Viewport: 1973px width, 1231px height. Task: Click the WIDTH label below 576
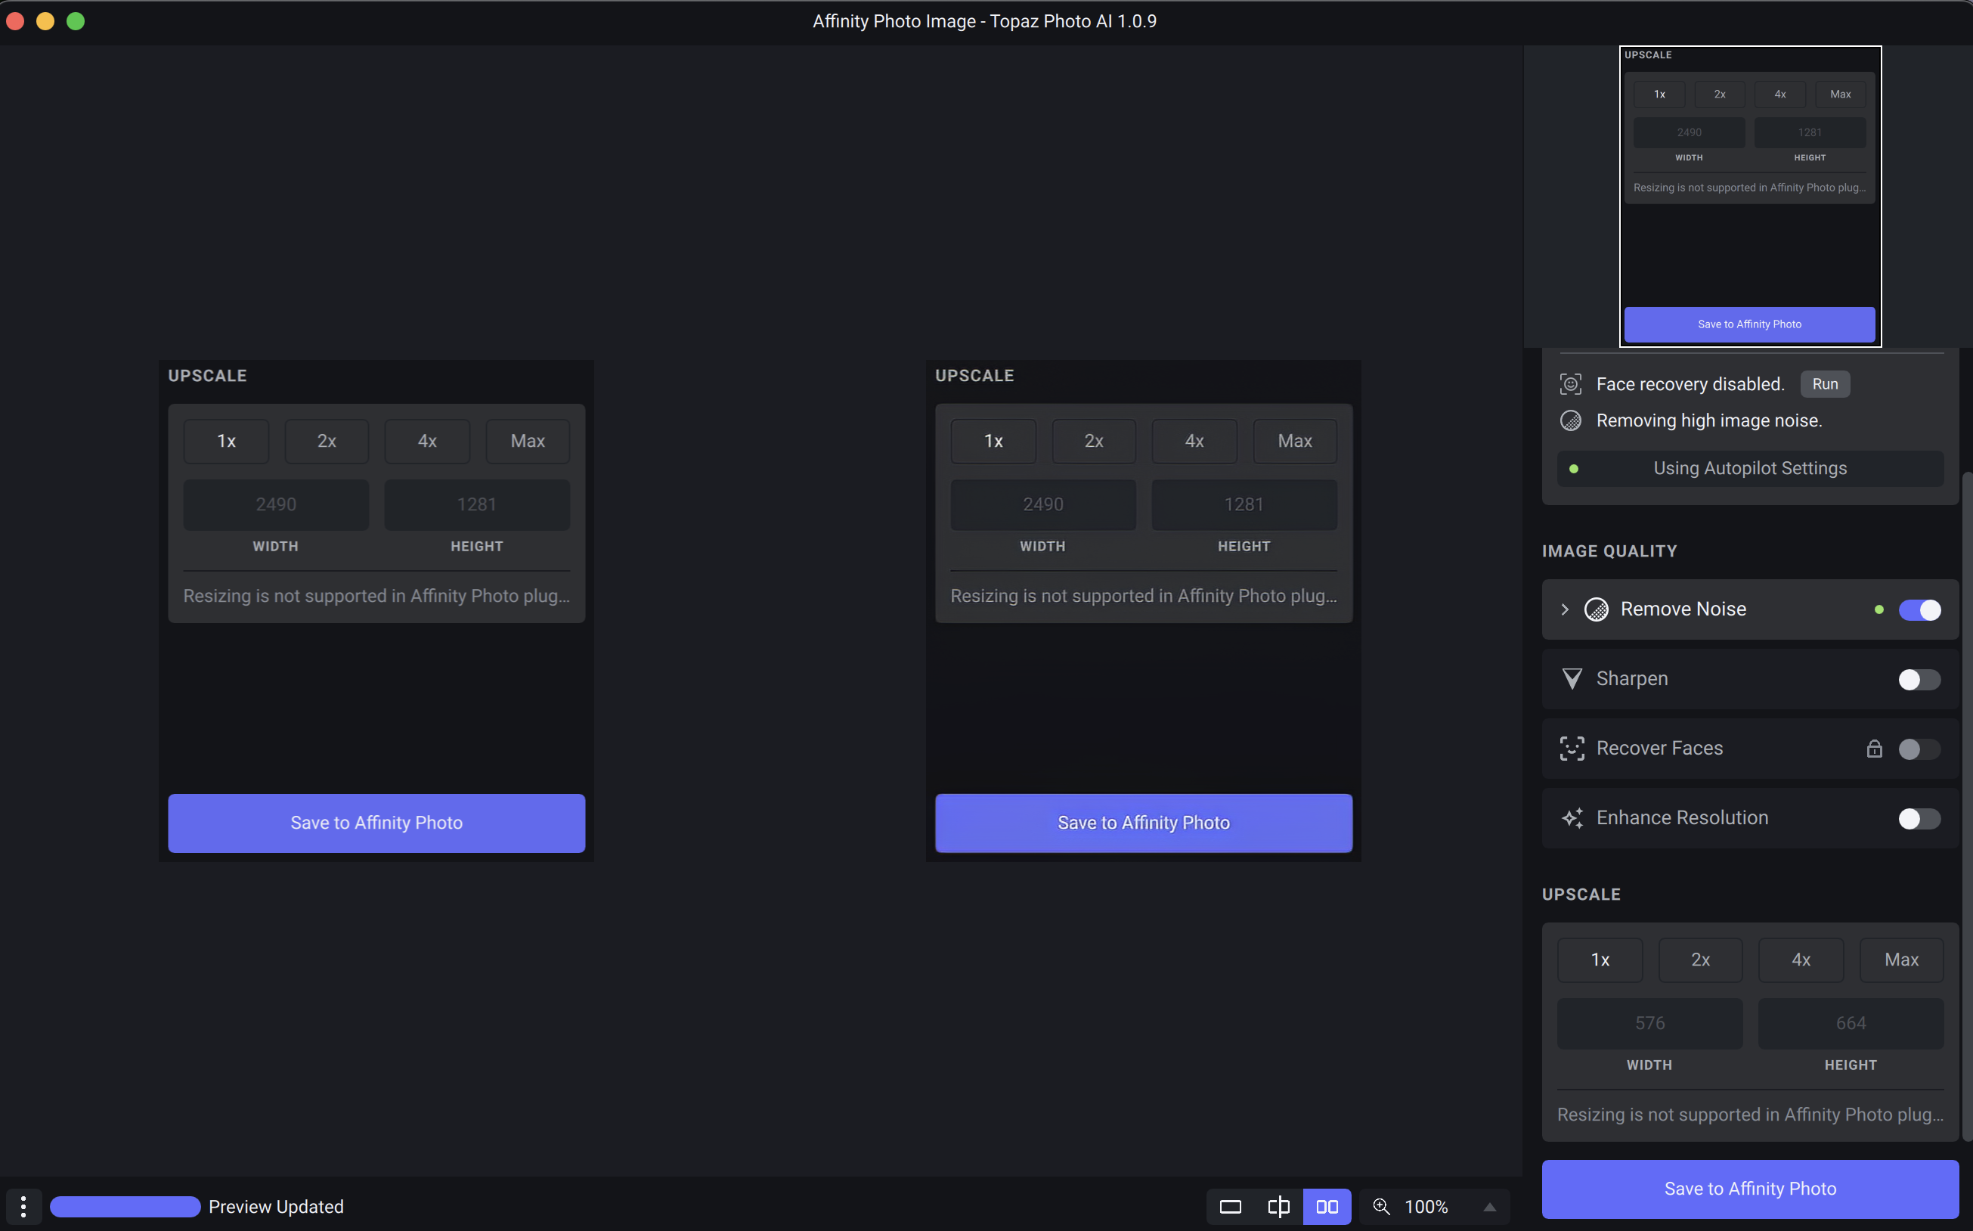pyautogui.click(x=1649, y=1065)
